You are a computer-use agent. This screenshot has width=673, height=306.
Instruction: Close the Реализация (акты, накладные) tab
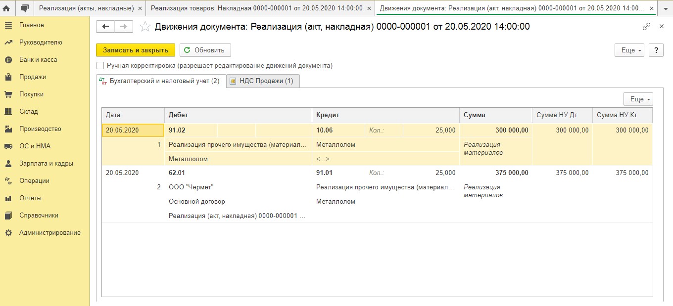[140, 8]
